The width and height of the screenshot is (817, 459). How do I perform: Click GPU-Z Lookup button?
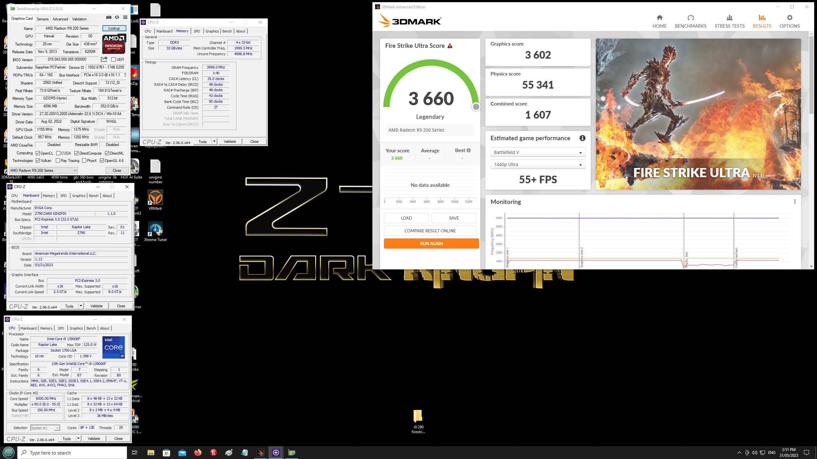(x=114, y=28)
